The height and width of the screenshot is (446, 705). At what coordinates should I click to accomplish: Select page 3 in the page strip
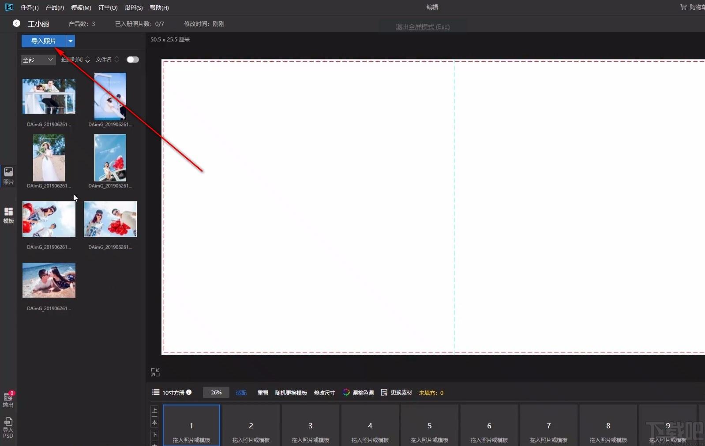[x=311, y=426]
